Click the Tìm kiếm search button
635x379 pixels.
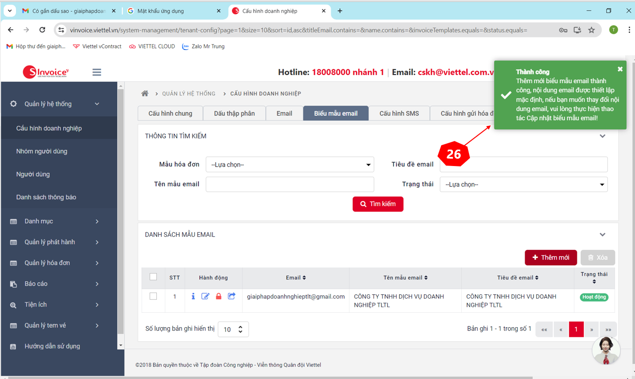point(378,204)
